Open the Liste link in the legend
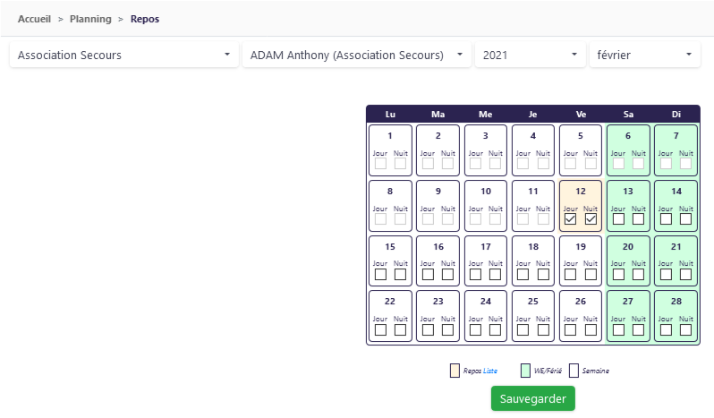Screen dimensions: 714x418 489,371
